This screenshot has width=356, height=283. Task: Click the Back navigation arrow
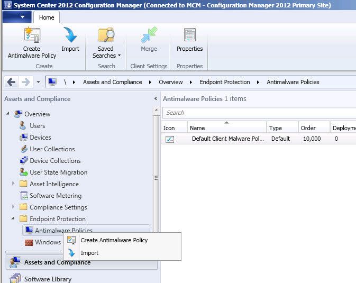point(11,82)
